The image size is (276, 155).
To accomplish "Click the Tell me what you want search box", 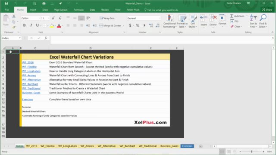I will (x=161, y=10).
